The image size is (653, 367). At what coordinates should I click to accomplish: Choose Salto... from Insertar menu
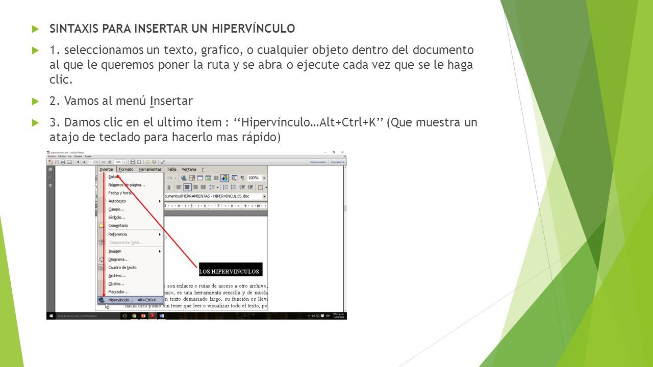tap(130, 176)
